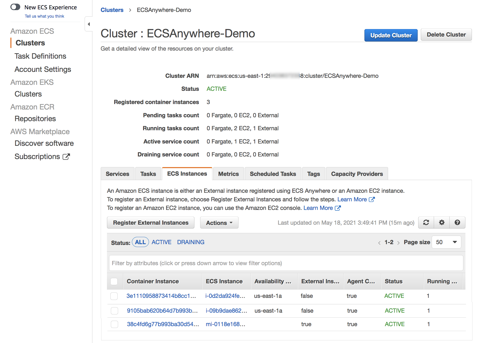Open Subscriptions external link icon
Screen dimensions: 481x343
(66, 157)
